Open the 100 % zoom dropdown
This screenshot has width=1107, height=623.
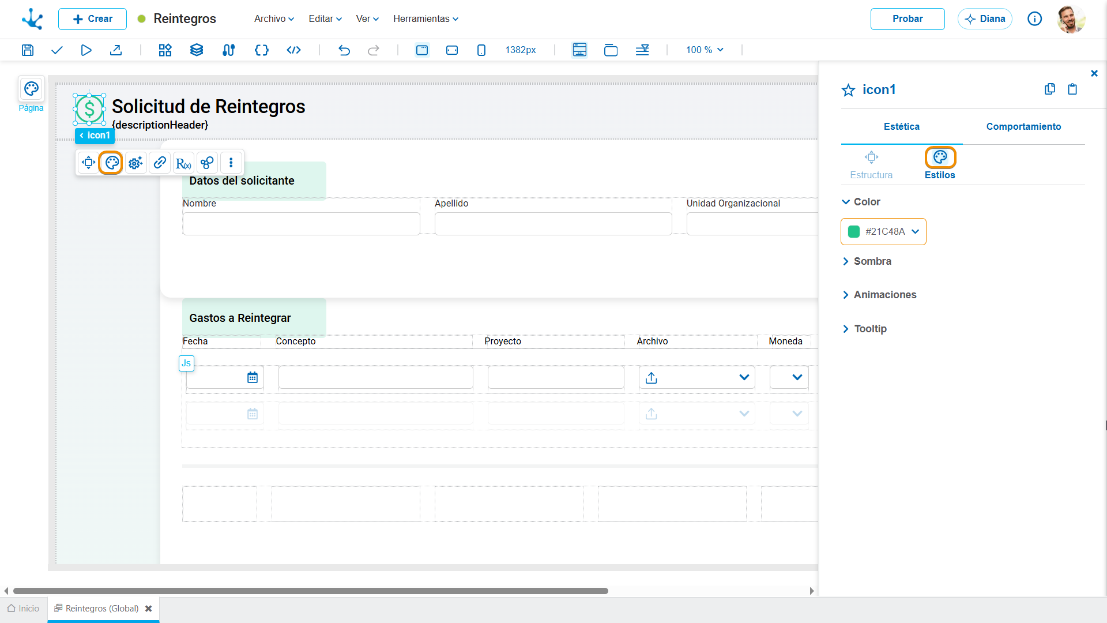(705, 50)
